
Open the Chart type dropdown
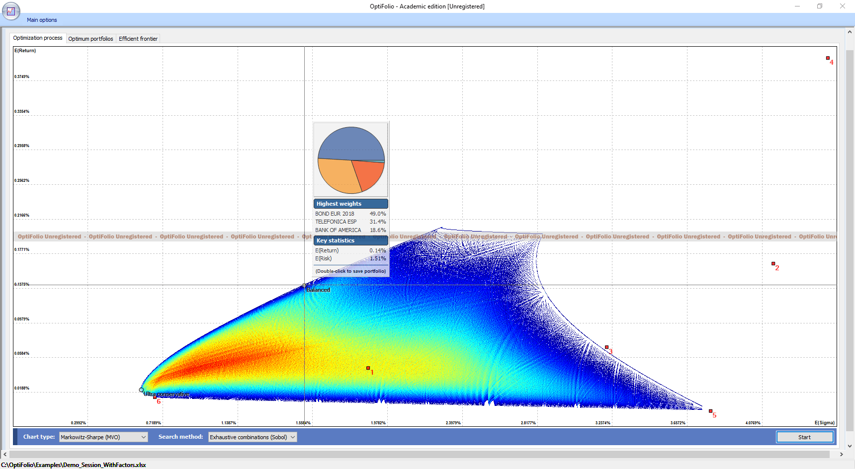point(103,437)
